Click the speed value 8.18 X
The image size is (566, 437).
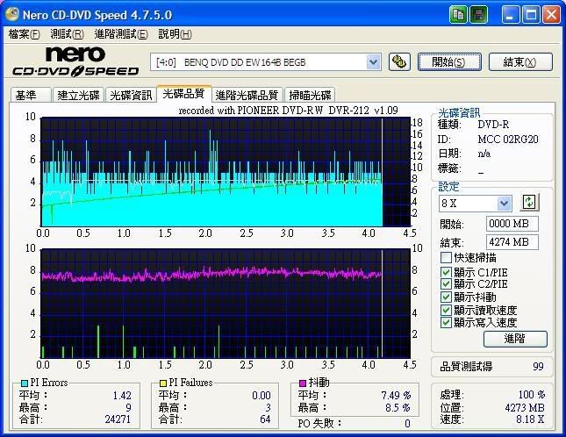pos(530,419)
